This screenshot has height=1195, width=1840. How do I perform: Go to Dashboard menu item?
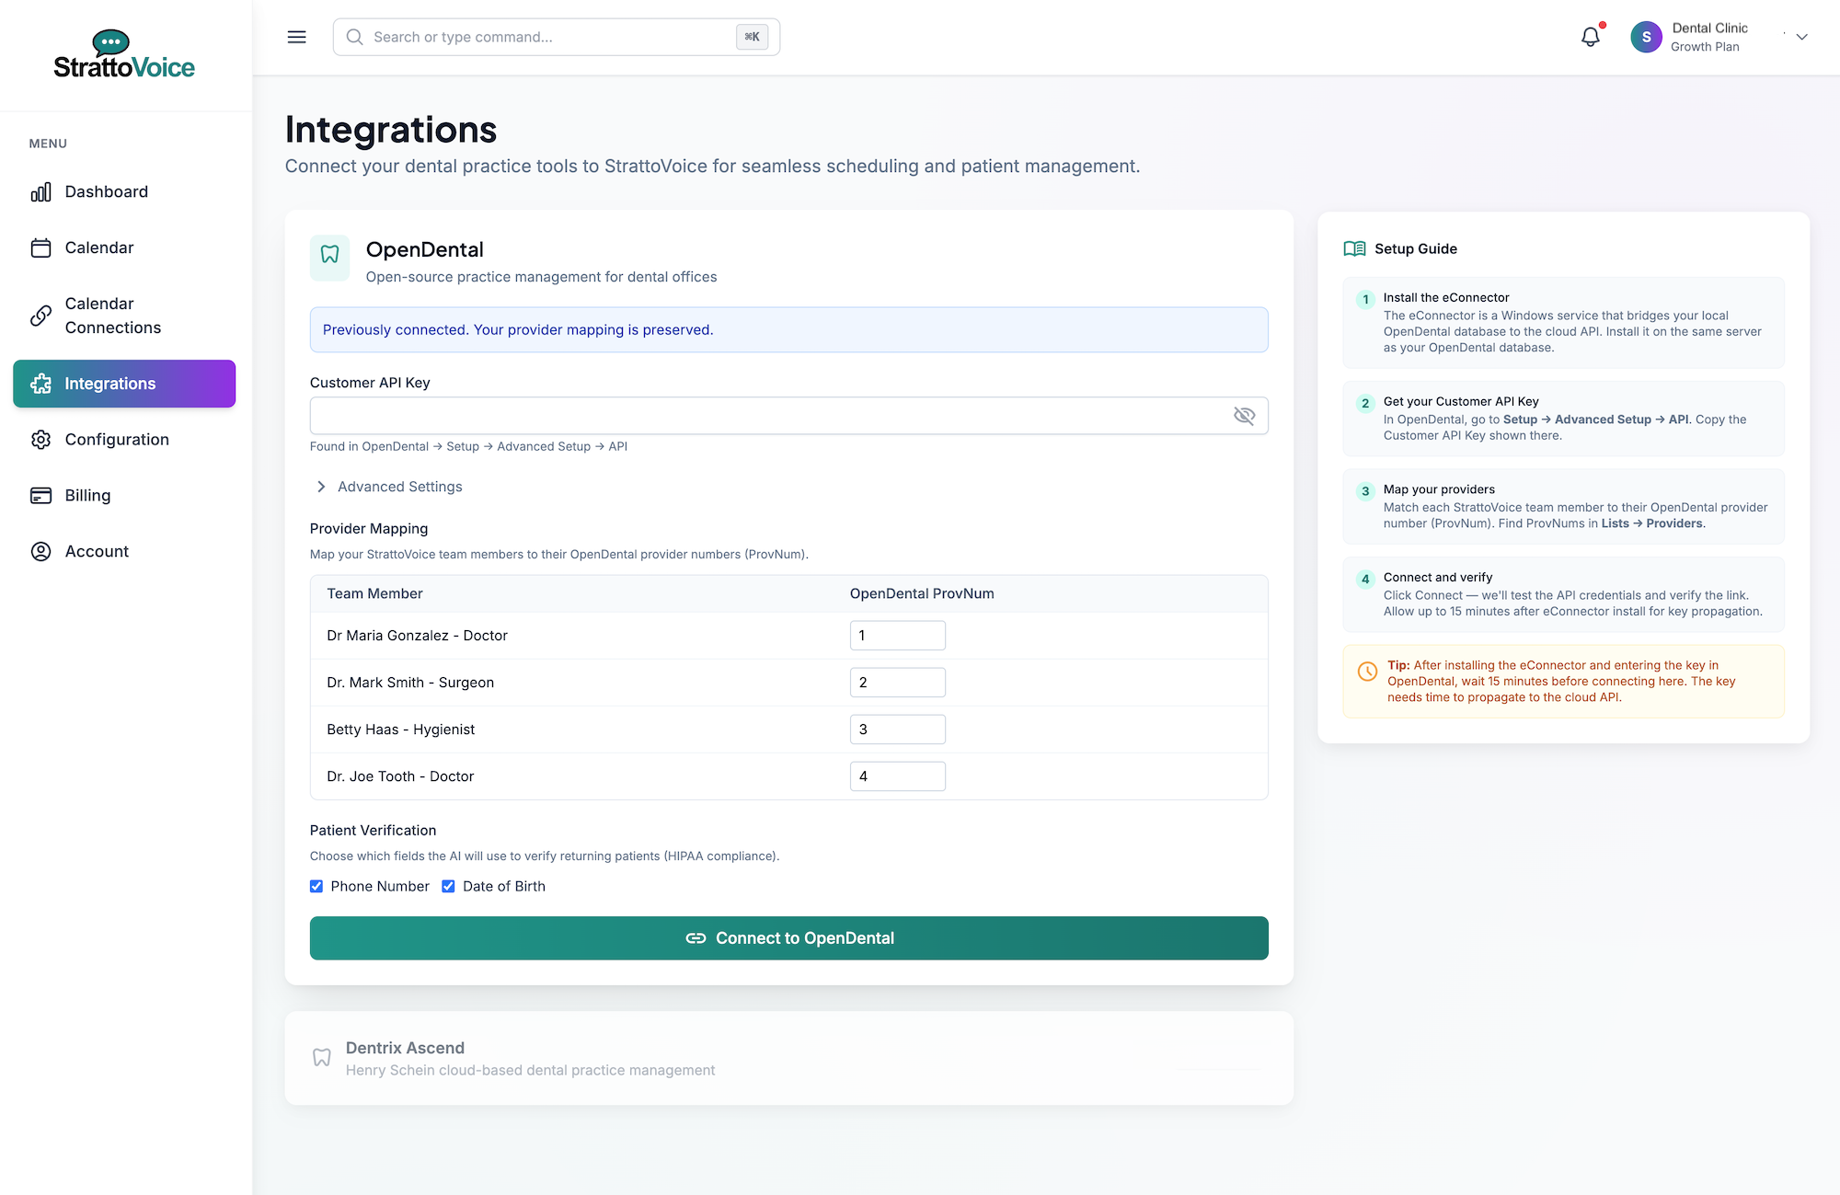(124, 192)
